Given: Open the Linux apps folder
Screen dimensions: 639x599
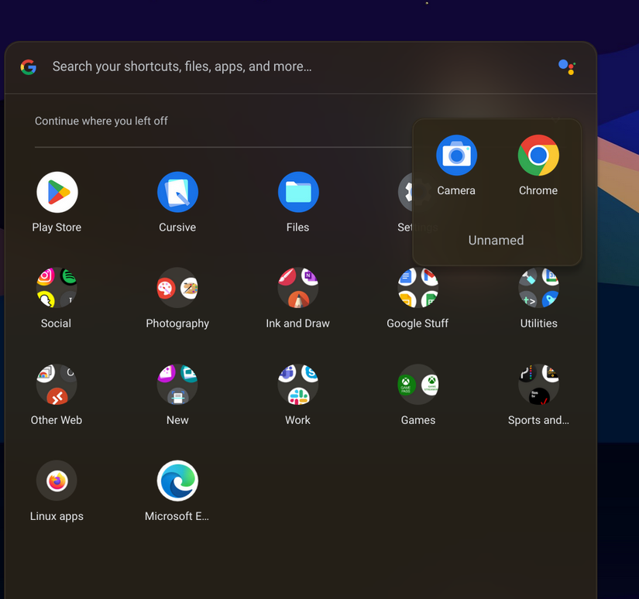Looking at the screenshot, I should (x=57, y=480).
